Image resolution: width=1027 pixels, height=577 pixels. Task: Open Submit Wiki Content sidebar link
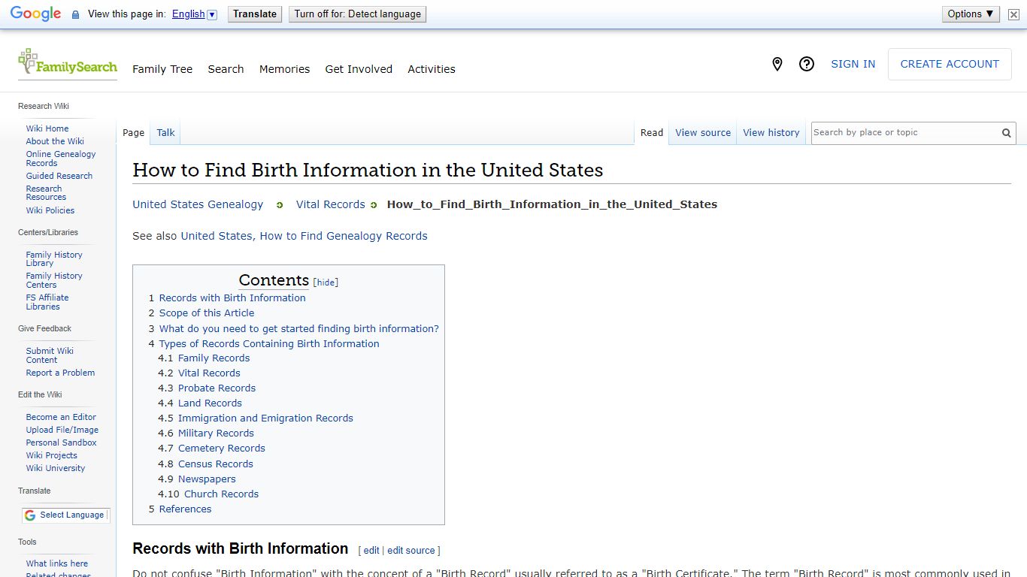tap(50, 355)
